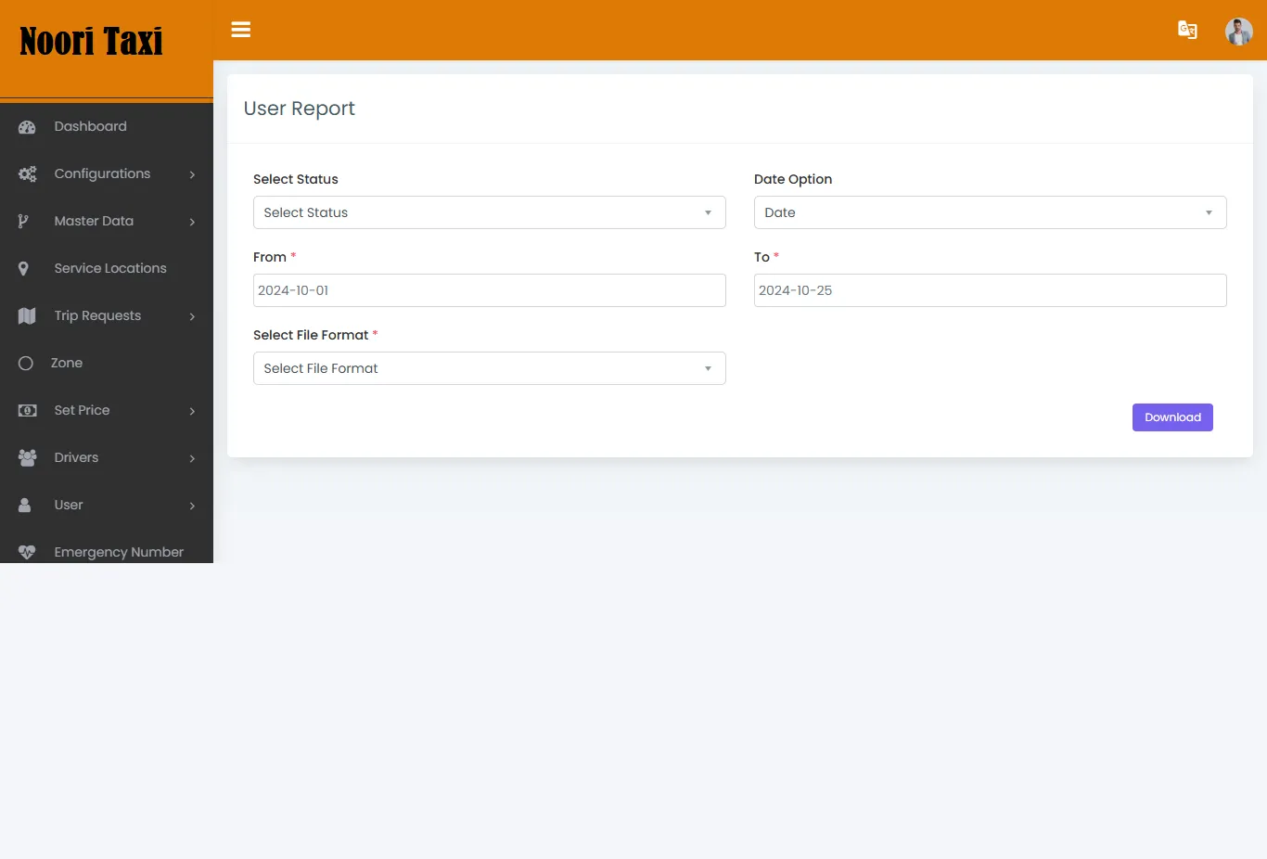Click the language translate icon in the header
The width and height of the screenshot is (1267, 859).
(x=1187, y=30)
